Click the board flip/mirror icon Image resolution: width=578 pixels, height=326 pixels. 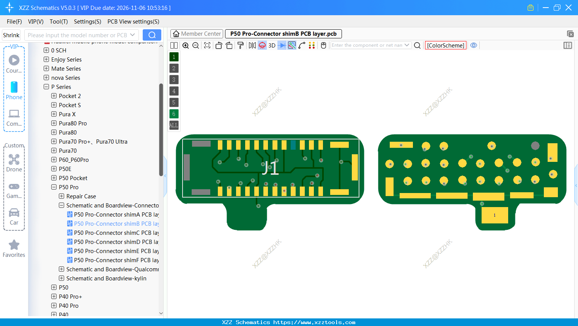tap(252, 45)
